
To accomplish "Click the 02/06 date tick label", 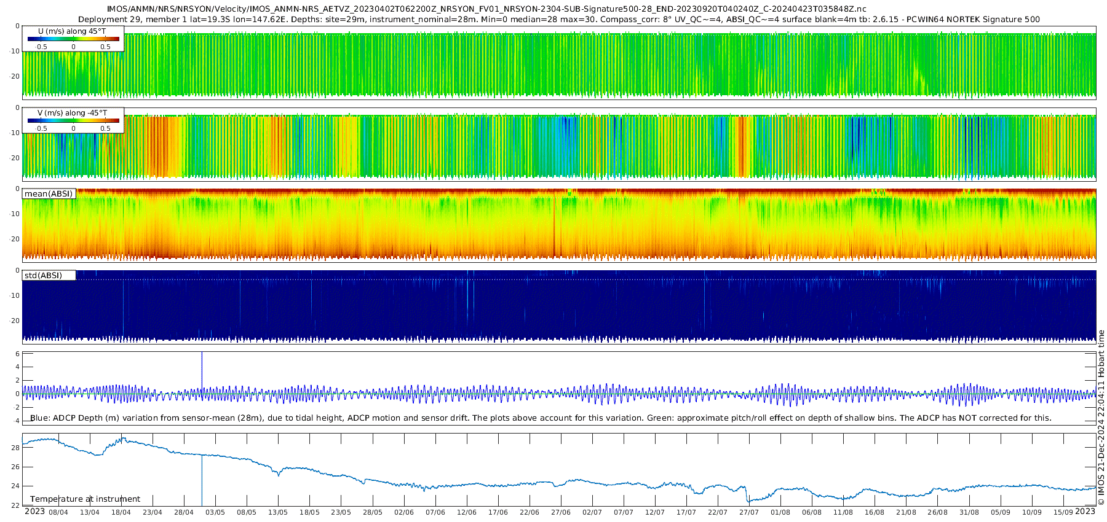I will pyautogui.click(x=403, y=512).
